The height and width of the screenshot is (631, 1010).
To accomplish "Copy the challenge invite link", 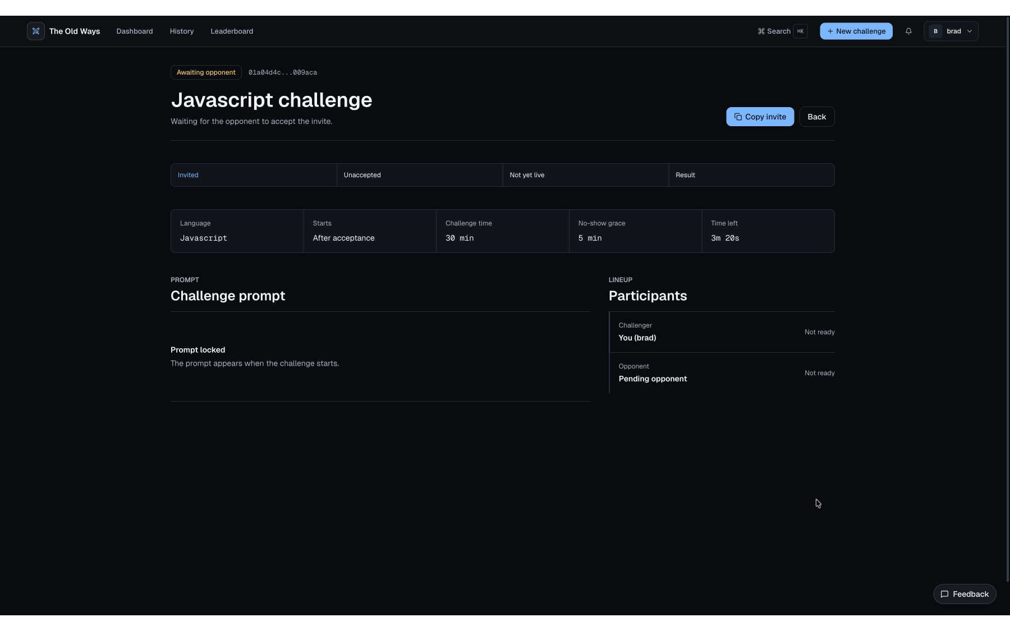I will tap(760, 117).
